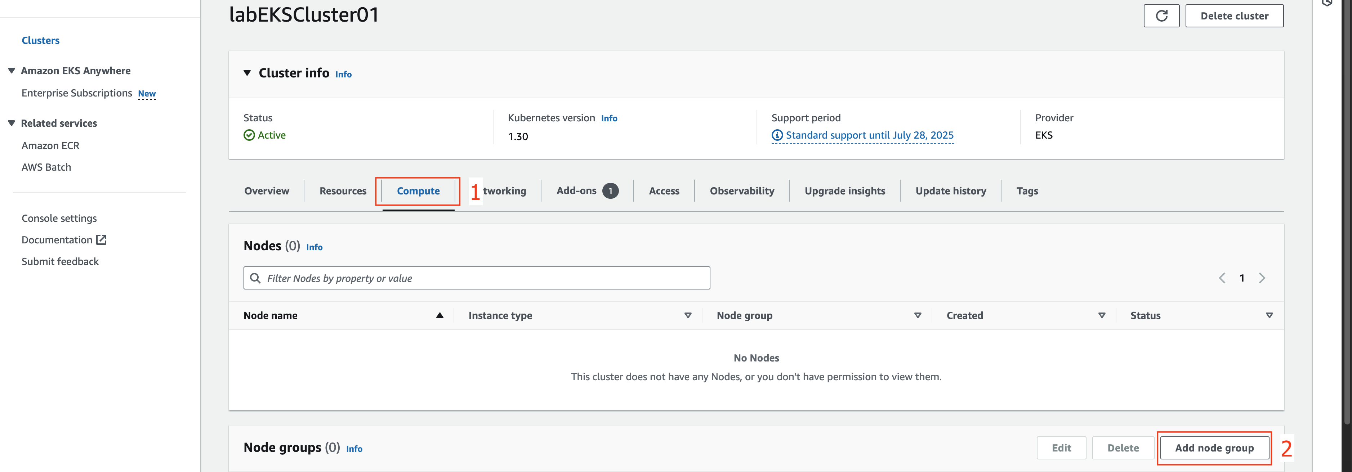Image resolution: width=1352 pixels, height=472 pixels.
Task: Collapse the Cluster info panel
Action: [247, 73]
